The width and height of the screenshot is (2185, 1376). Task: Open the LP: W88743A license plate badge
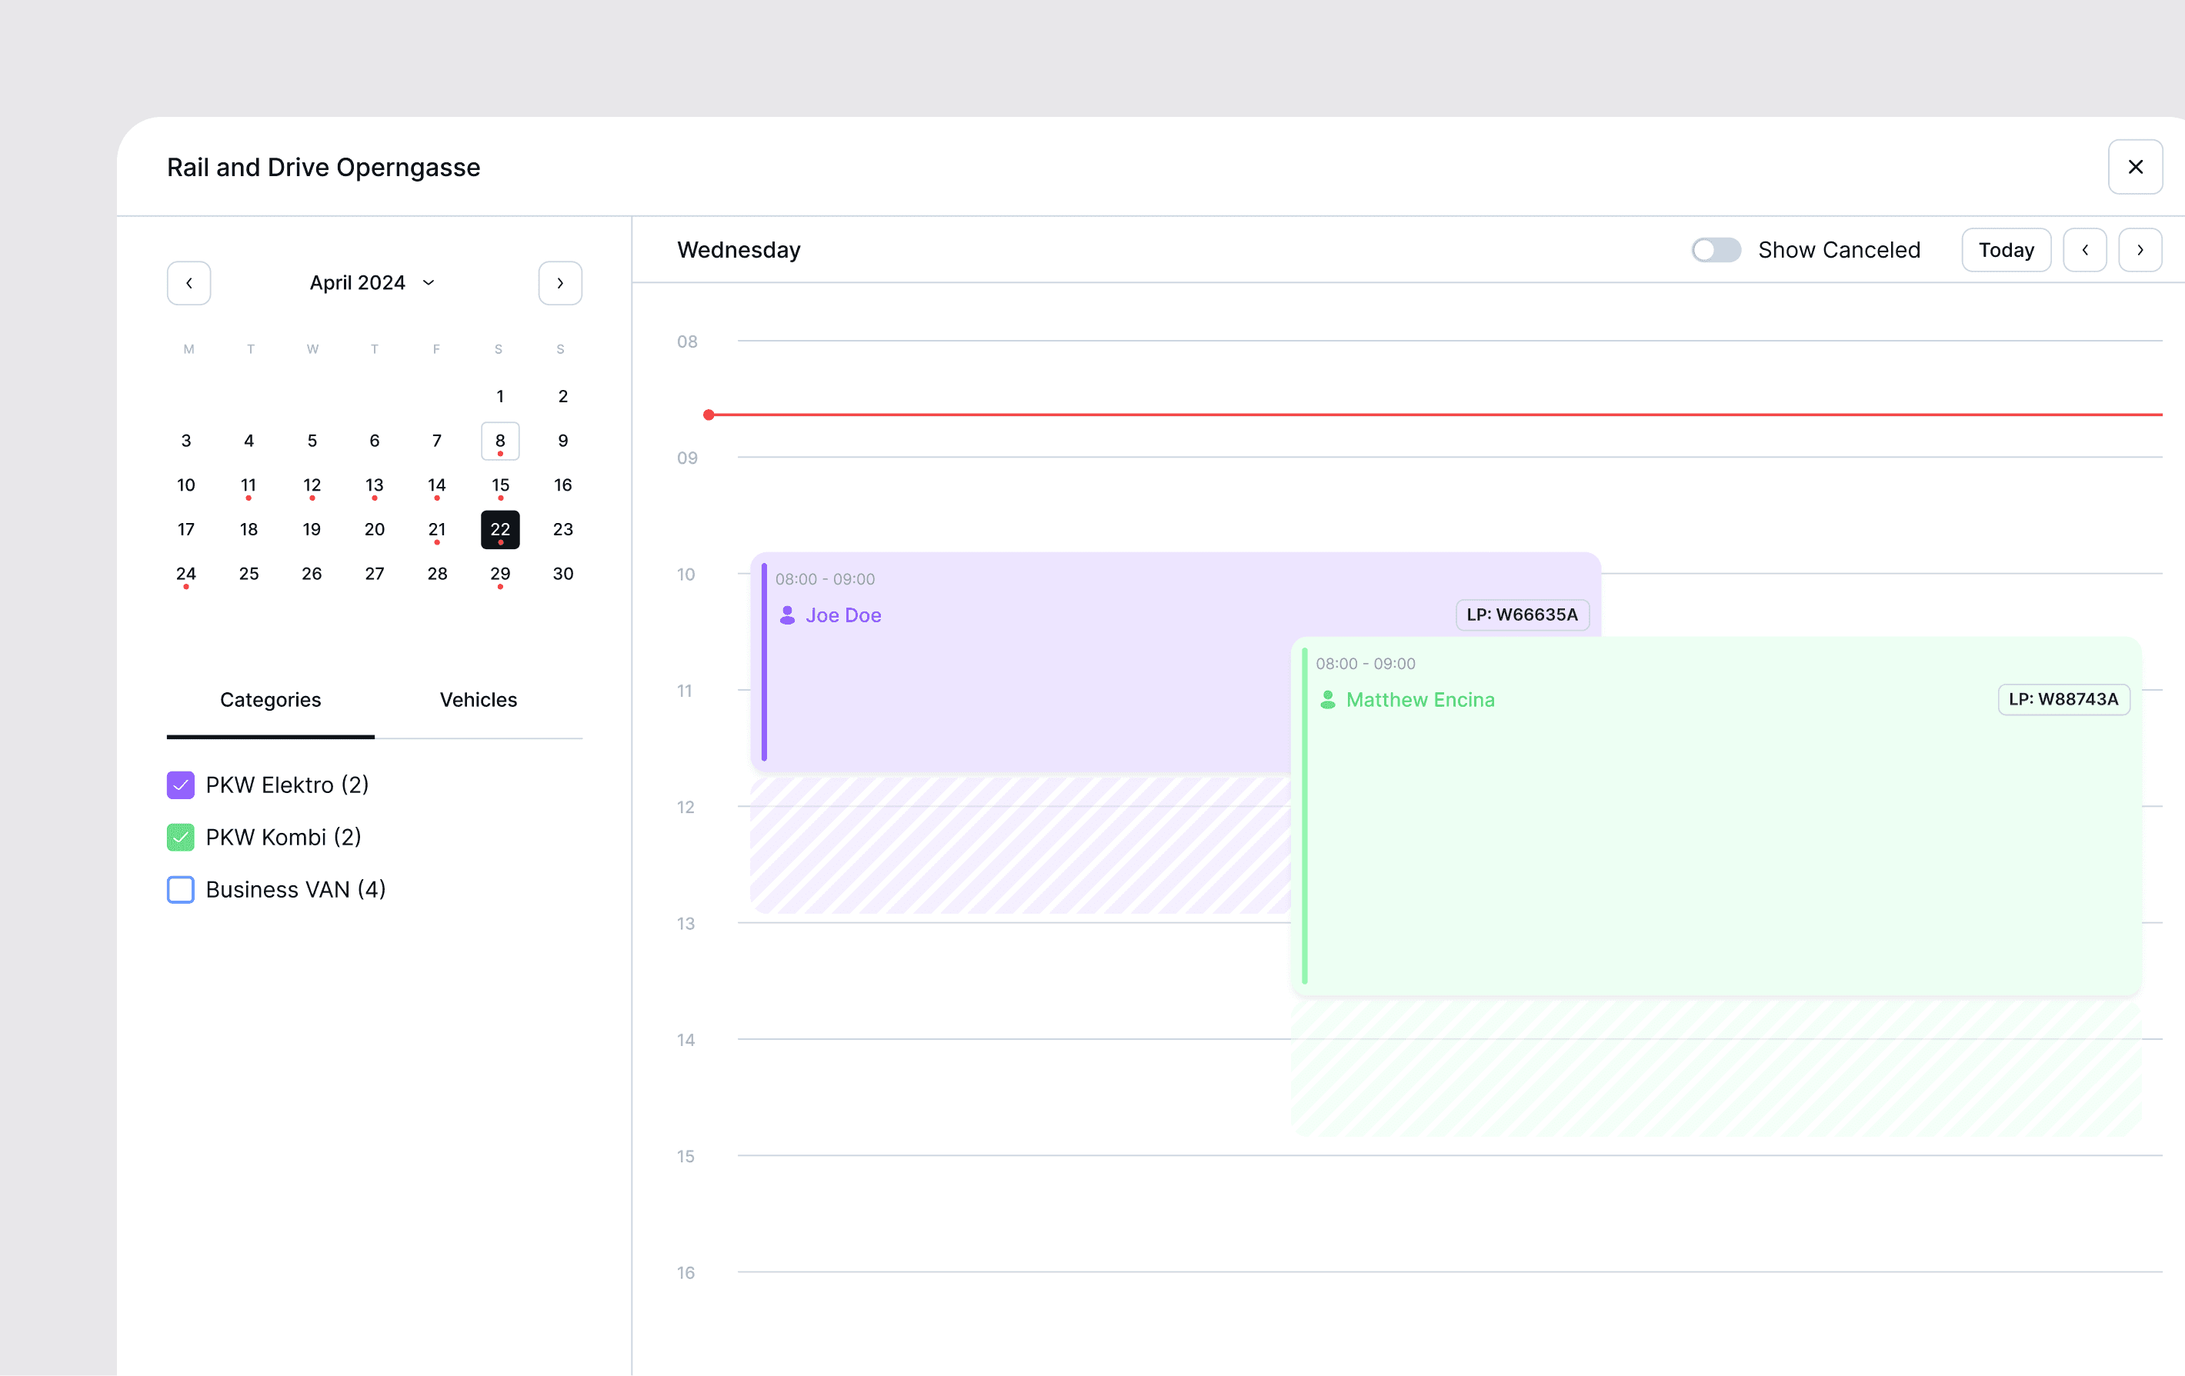tap(2063, 699)
